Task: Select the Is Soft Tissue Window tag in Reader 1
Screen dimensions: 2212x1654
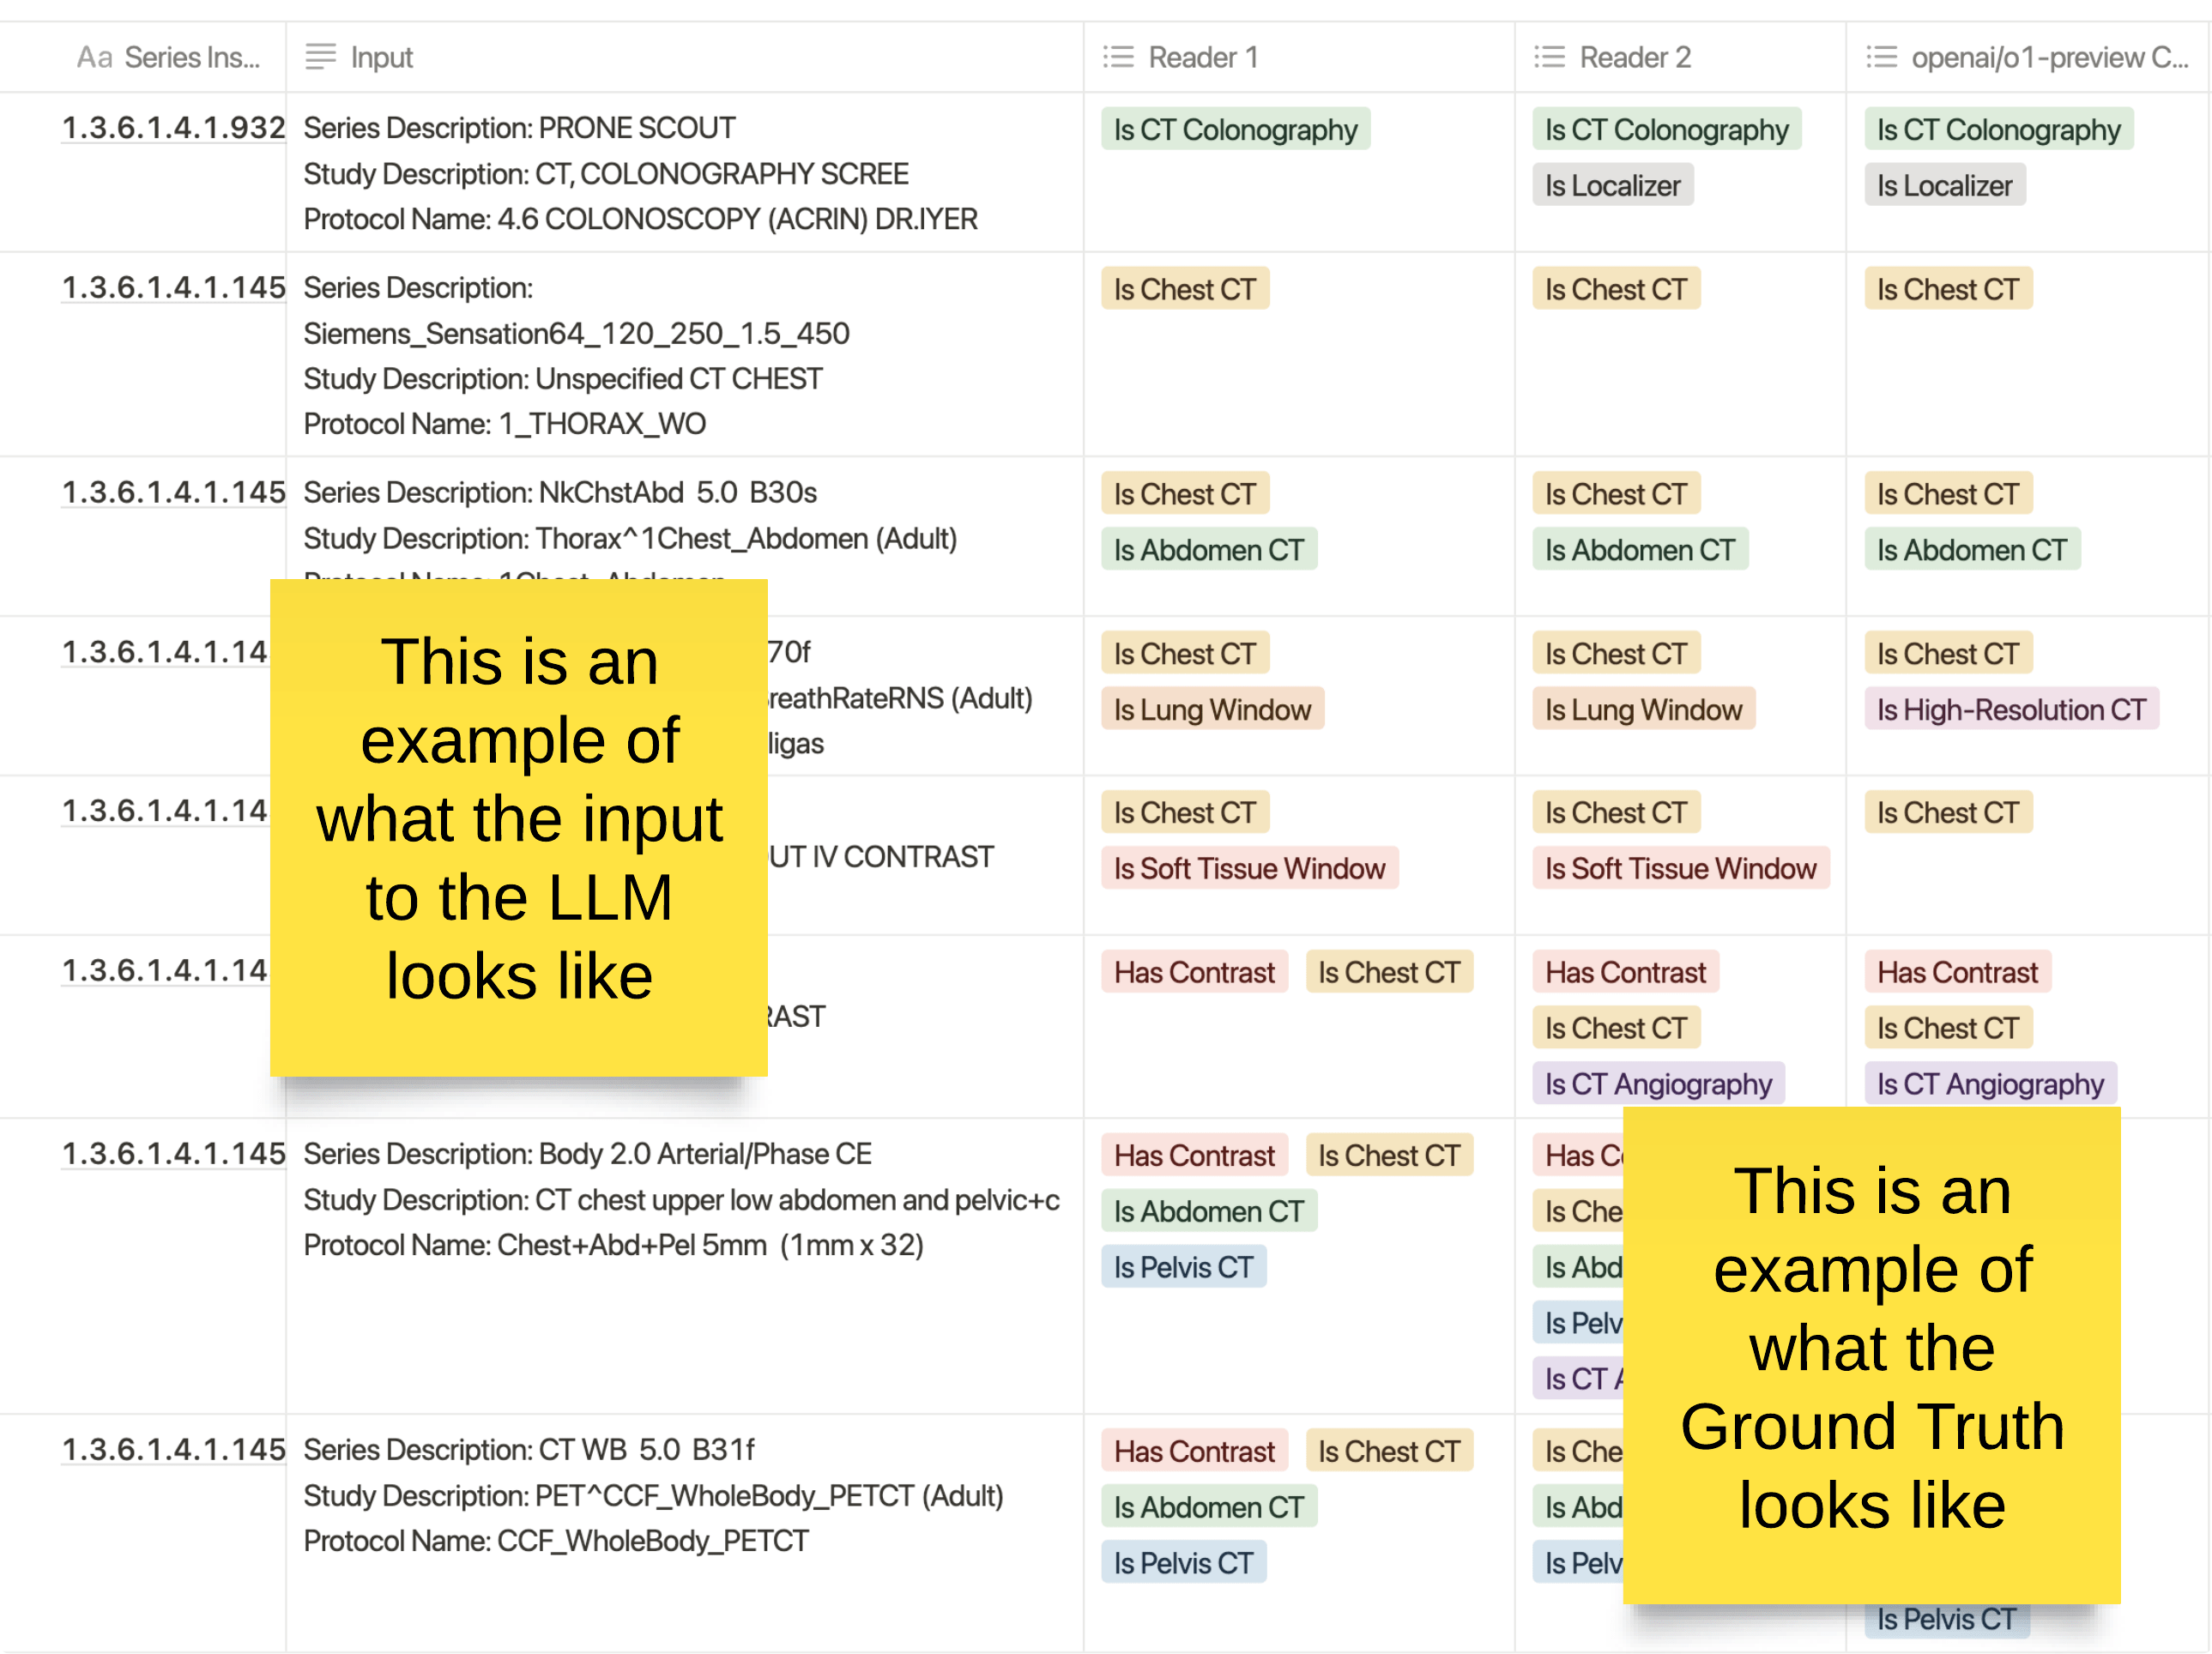Action: pyautogui.click(x=1249, y=868)
